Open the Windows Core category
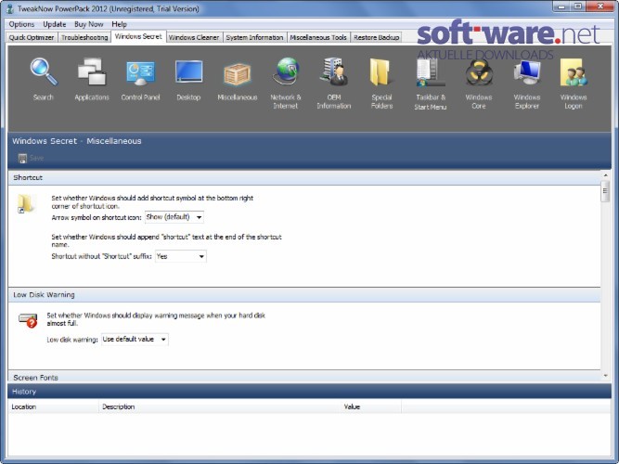Image resolution: width=619 pixels, height=464 pixels. (x=479, y=72)
